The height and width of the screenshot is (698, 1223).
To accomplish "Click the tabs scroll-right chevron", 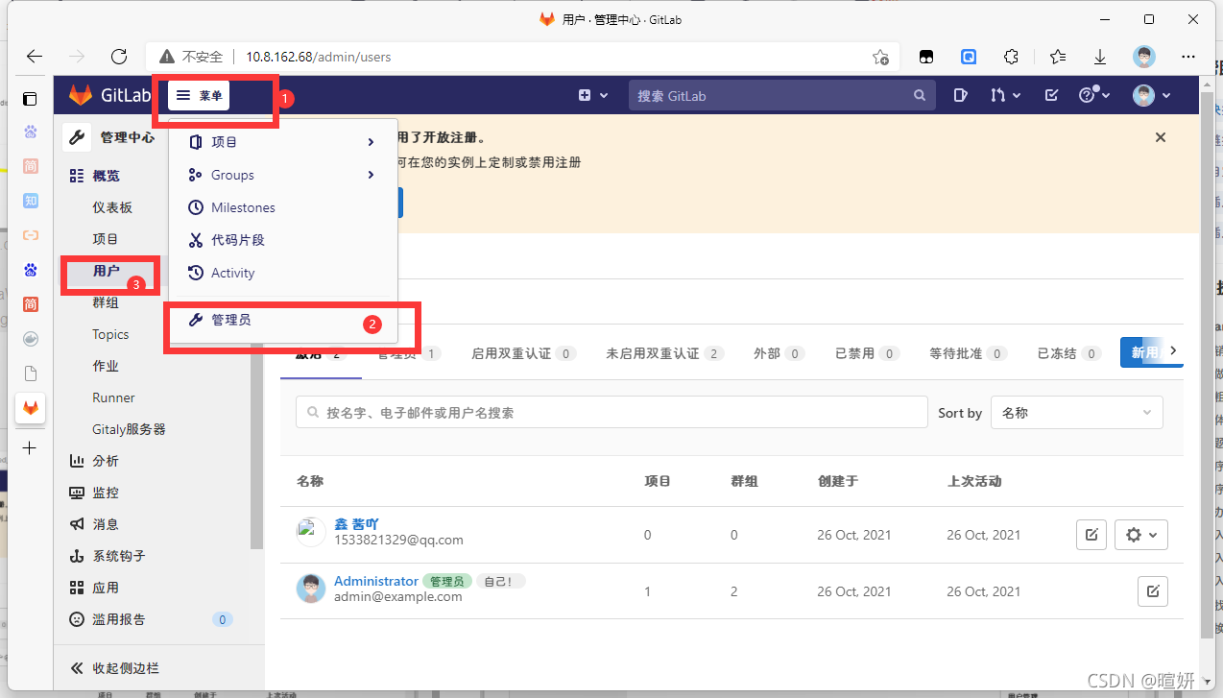I will [1172, 351].
